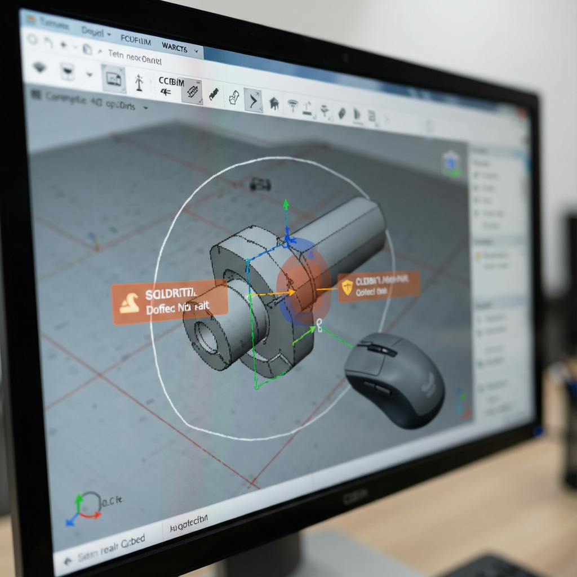Click the cone-shaped icon after the house icon
The width and height of the screenshot is (577, 577).
click(292, 105)
